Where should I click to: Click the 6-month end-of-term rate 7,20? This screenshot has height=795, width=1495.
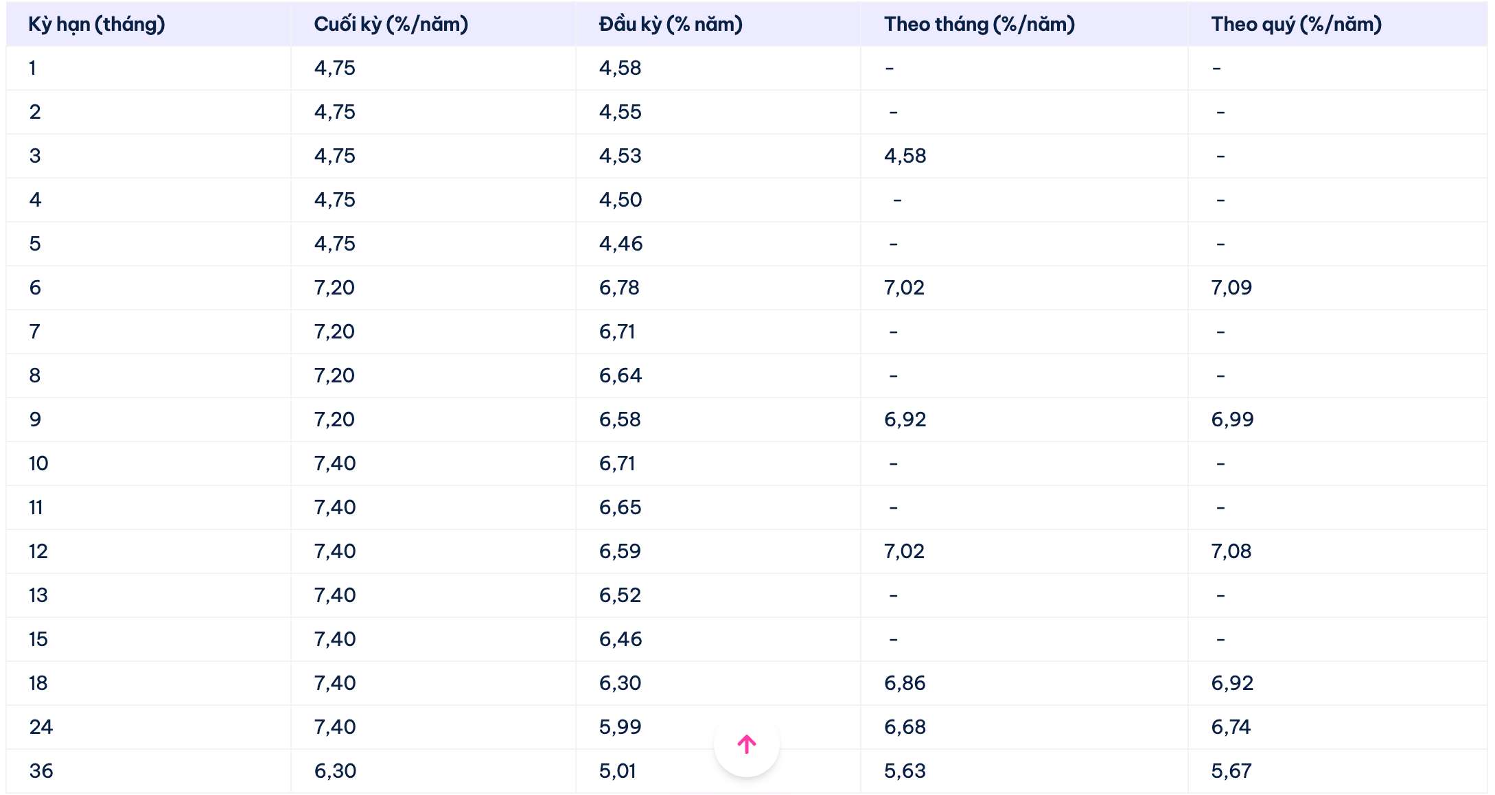tap(334, 288)
